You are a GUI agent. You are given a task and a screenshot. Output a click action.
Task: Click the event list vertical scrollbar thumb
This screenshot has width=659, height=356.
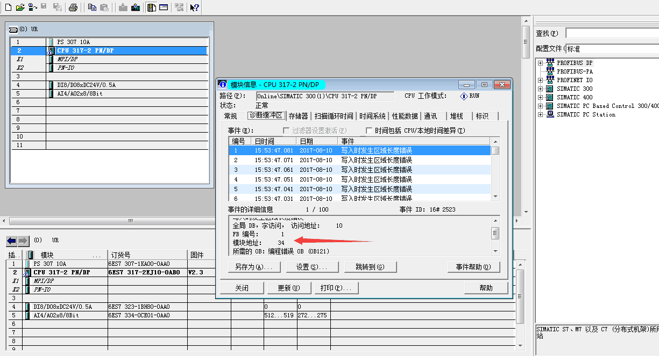[x=495, y=151]
